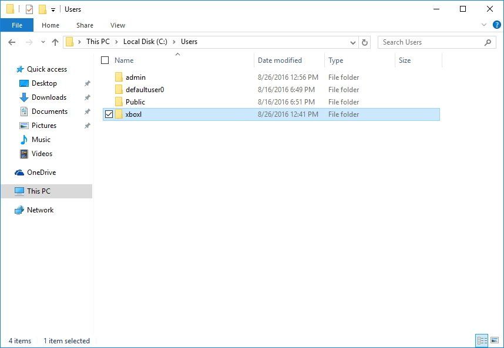Open the address bar history dropdown

(352, 42)
